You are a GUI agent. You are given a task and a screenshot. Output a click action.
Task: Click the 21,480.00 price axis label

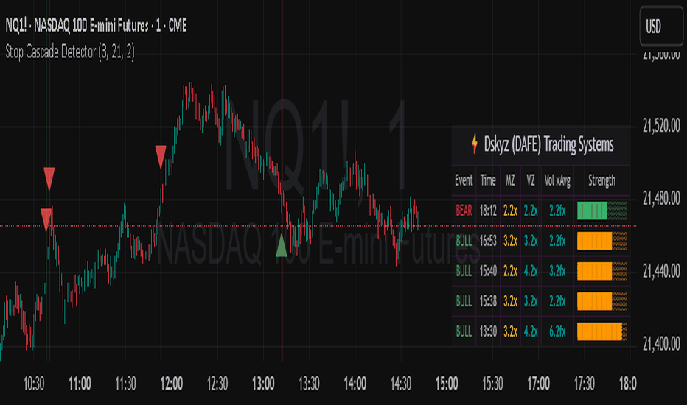(x=661, y=199)
